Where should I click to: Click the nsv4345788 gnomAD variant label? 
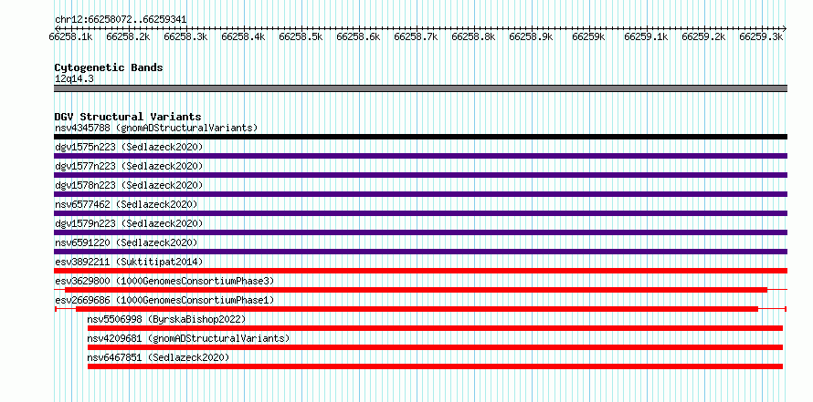(156, 128)
